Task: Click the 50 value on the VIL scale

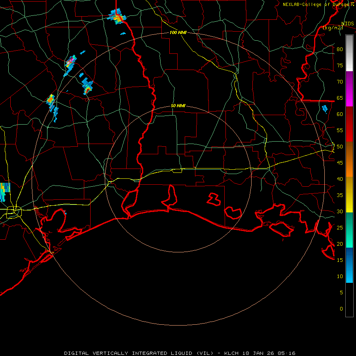Action: (x=340, y=147)
